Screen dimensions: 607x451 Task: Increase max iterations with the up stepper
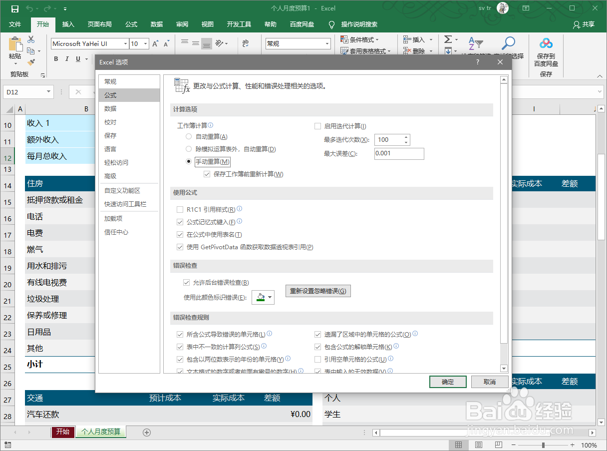coord(406,137)
